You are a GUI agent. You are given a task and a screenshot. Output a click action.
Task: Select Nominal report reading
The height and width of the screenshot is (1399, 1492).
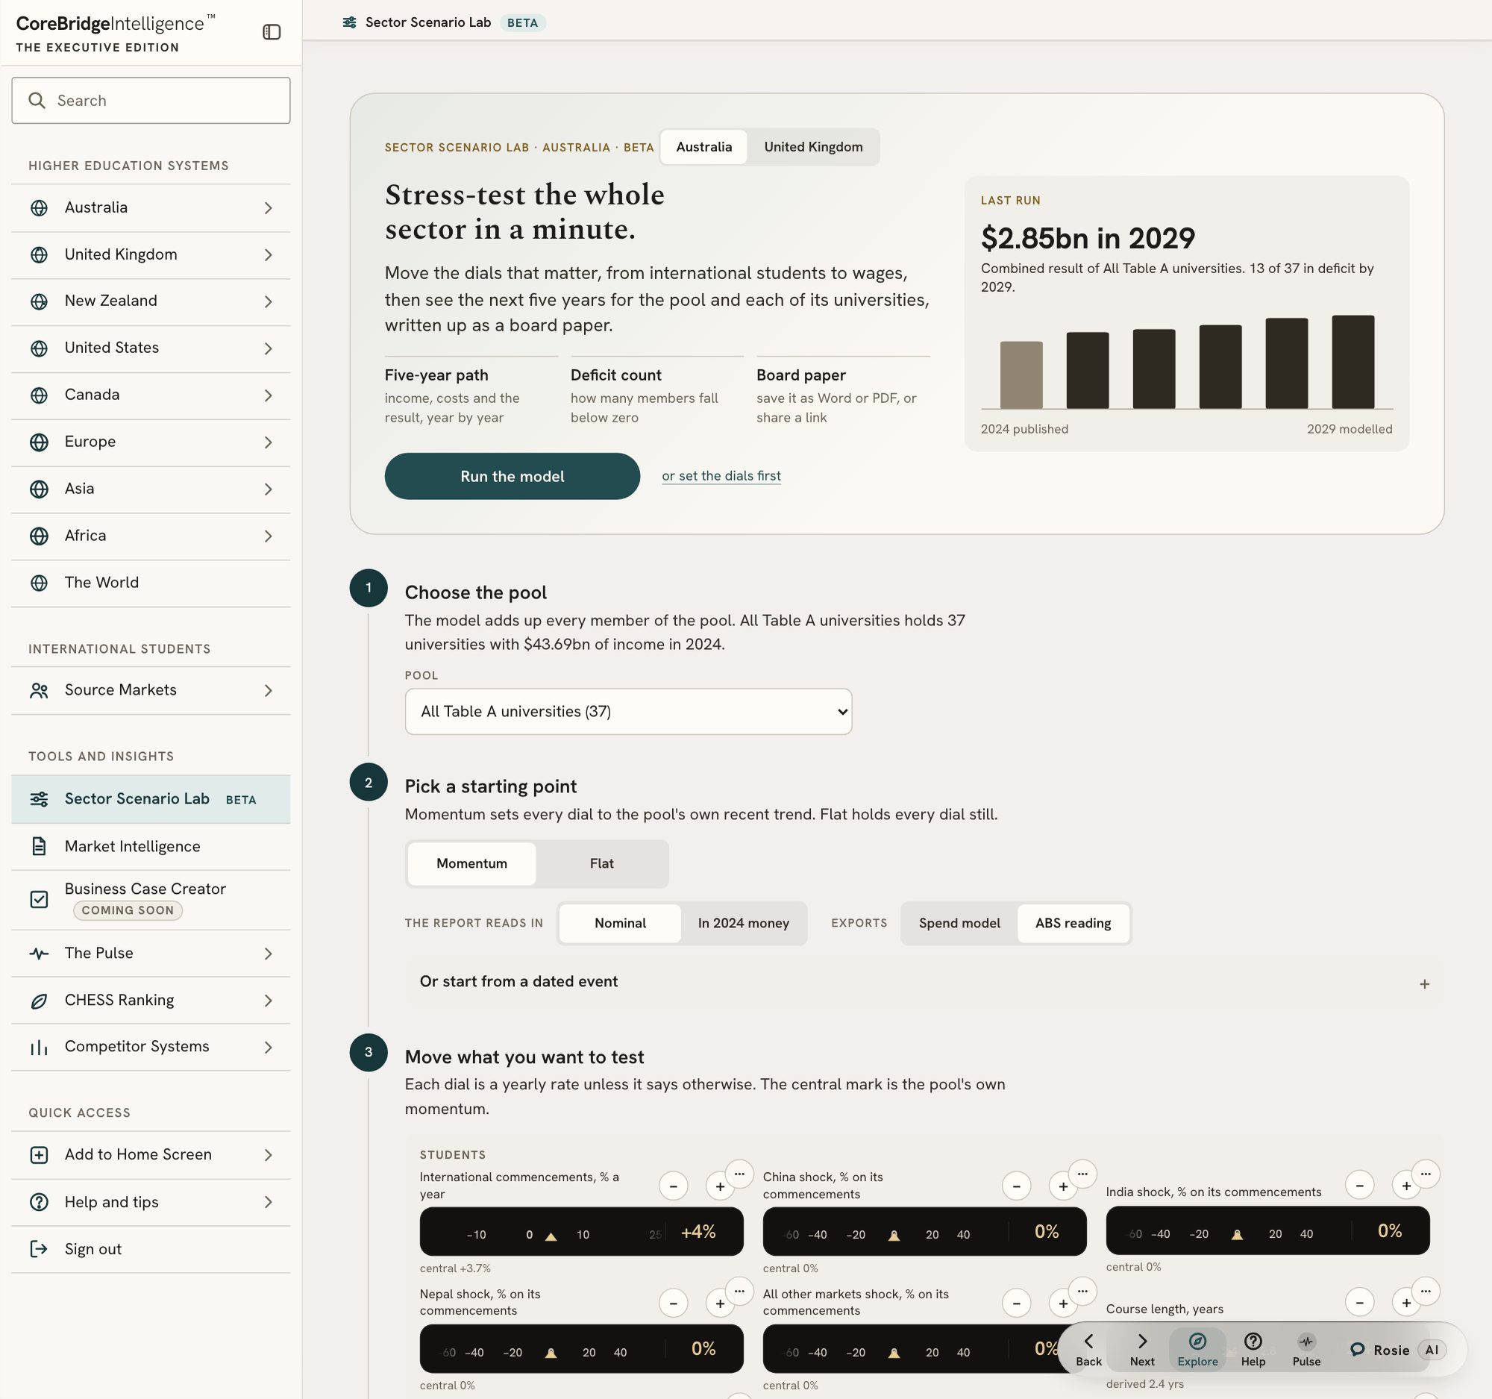pyautogui.click(x=620, y=923)
